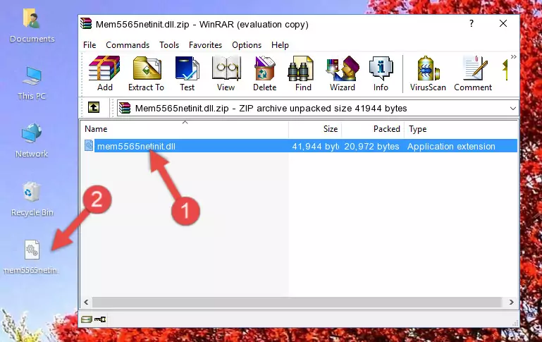Click the Application extension type cell
This screenshot has height=342, width=542.
451,146
